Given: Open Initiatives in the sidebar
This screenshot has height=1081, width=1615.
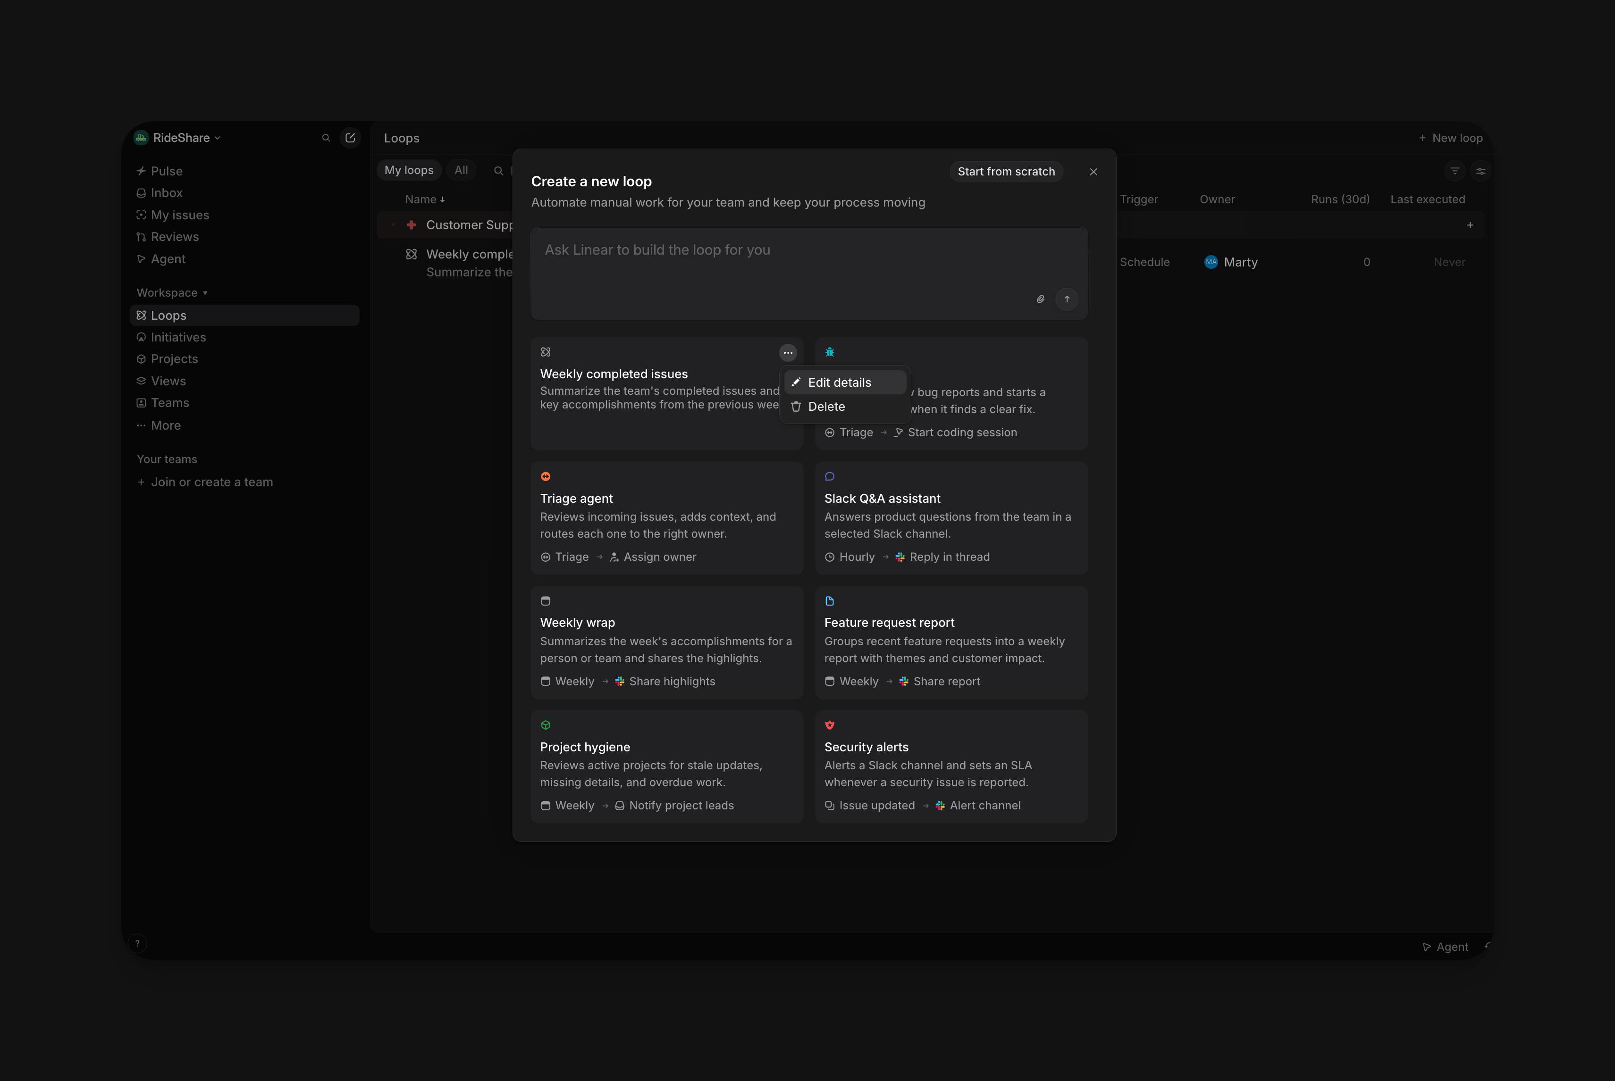Looking at the screenshot, I should click(244, 337).
